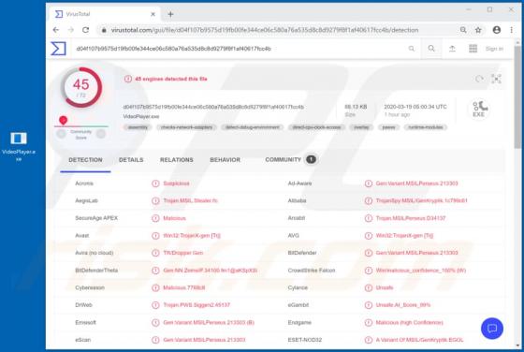Click the page vertical scrollbar

(518, 97)
